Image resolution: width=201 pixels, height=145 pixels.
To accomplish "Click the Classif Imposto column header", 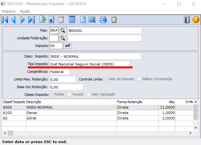I will pyautogui.click(x=14, y=102).
